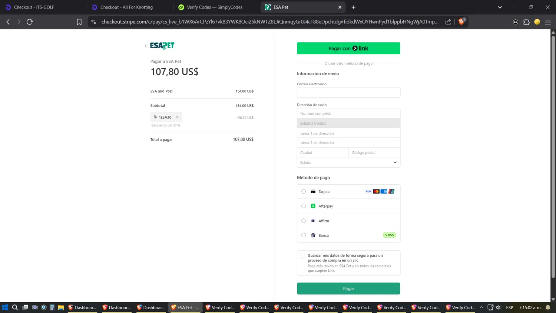Select Afterpay payment radio button
Image resolution: width=556 pixels, height=313 pixels.
coord(304,206)
